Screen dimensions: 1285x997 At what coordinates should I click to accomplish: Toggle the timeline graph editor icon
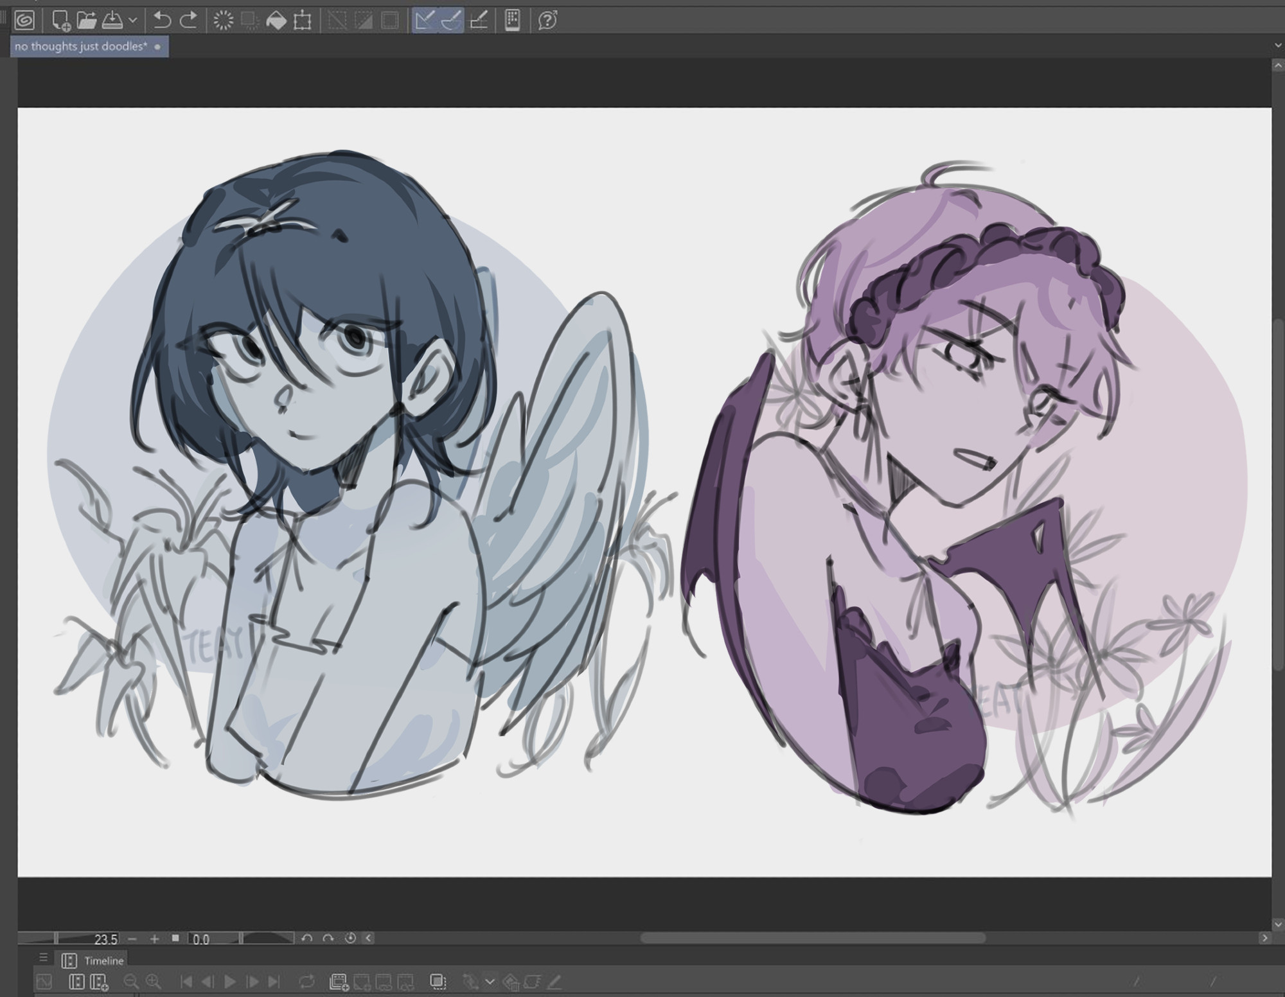(x=44, y=982)
